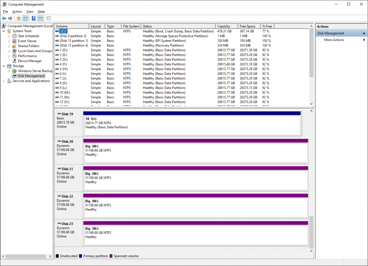Click the Computer Management title bar icon
Screen dimensions: 368x266
(4, 4)
